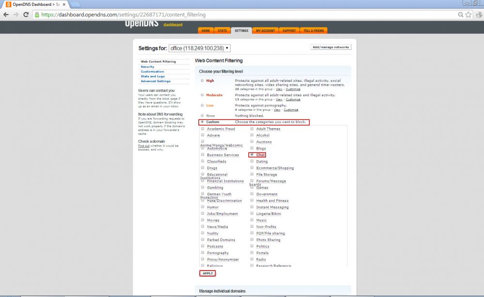
Task: Reload the page with the refresh icon
Action: (26, 15)
